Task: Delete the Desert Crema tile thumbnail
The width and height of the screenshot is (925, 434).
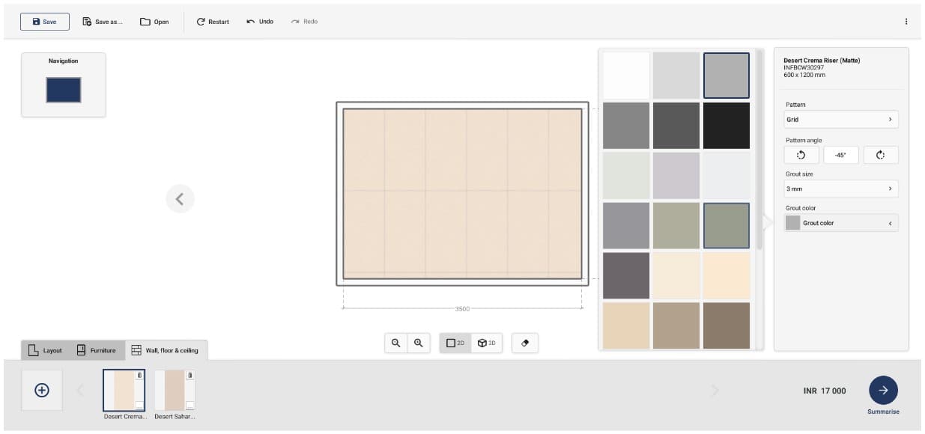Action: click(139, 375)
